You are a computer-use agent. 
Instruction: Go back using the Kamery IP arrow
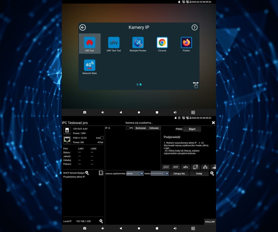(83, 28)
